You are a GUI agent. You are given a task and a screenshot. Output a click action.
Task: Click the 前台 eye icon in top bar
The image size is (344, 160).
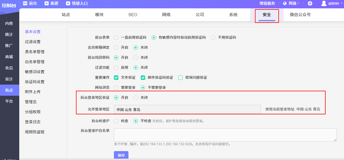point(25,3)
